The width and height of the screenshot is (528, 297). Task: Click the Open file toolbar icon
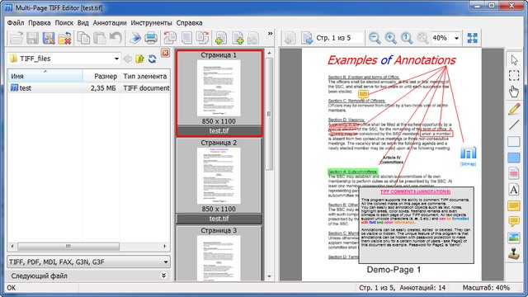16,38
